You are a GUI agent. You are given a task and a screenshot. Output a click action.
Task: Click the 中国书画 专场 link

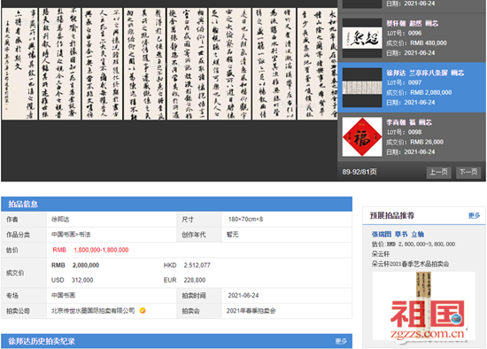pyautogui.click(x=63, y=295)
